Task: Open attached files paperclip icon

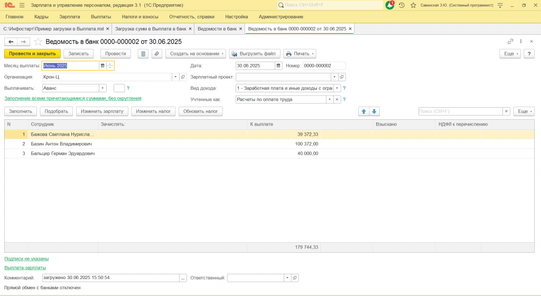Action: click(156, 54)
